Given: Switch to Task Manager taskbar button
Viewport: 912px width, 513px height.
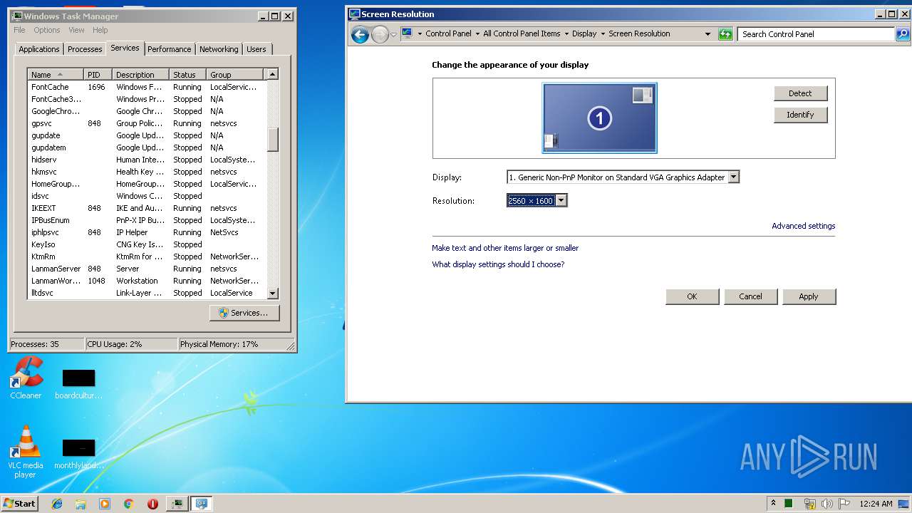Looking at the screenshot, I should tap(177, 504).
